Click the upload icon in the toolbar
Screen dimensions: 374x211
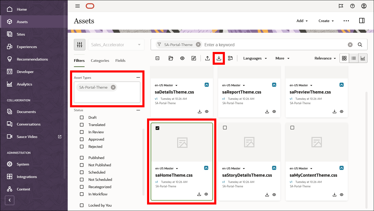(x=207, y=58)
